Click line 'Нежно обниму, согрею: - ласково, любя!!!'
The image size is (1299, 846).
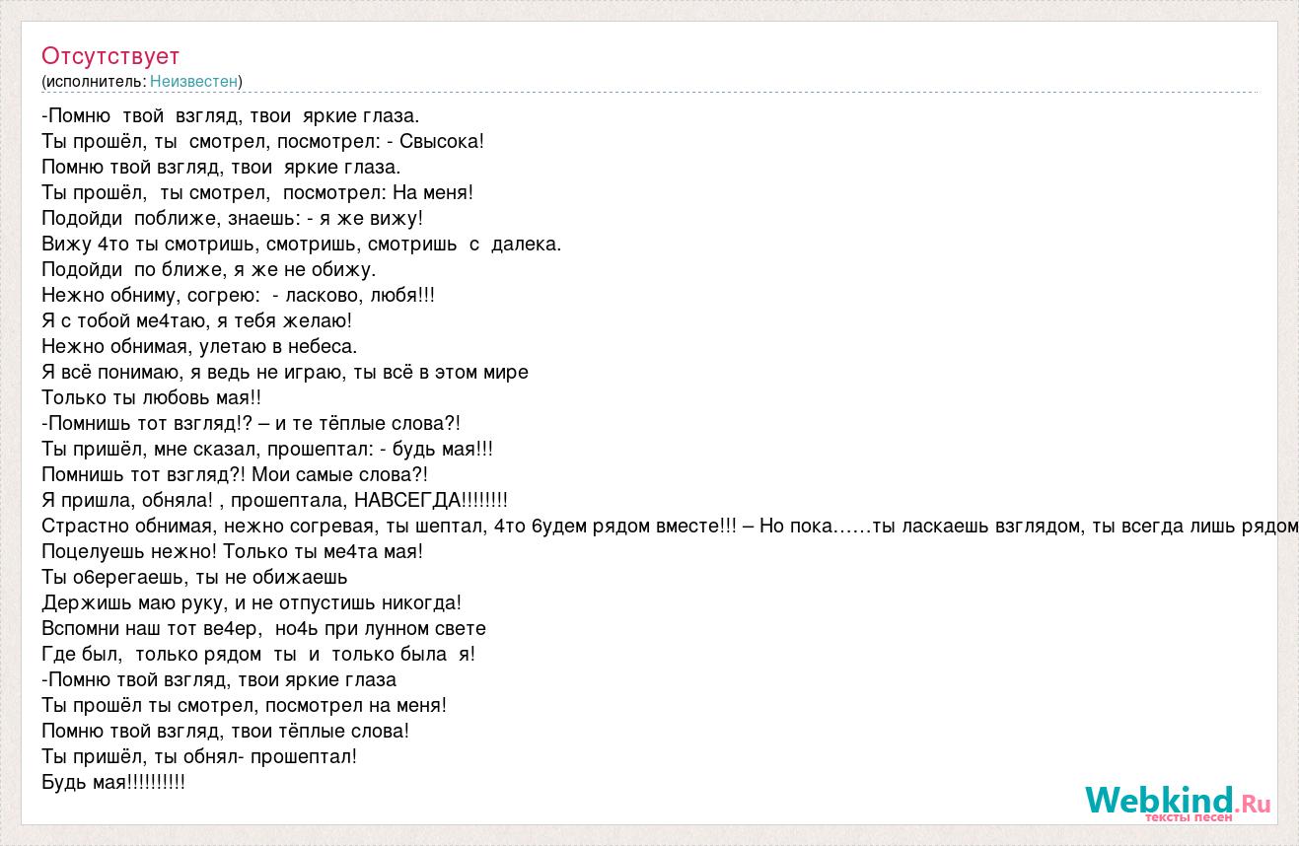coord(239,295)
